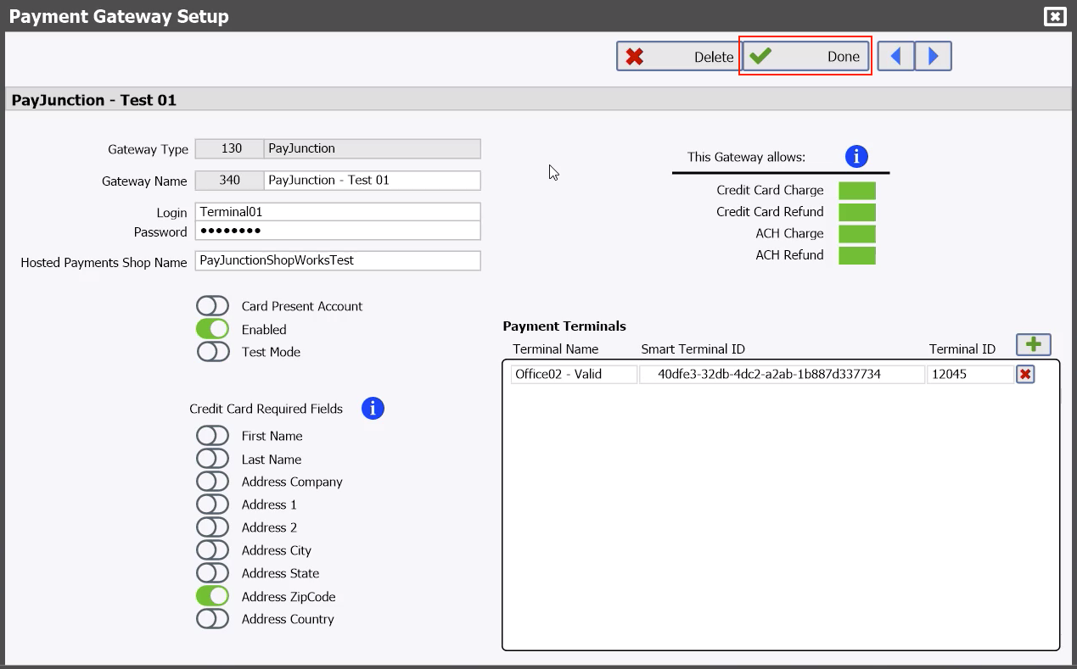This screenshot has height=669, width=1077.
Task: Turn off the Enabled switch
Action: [213, 329]
